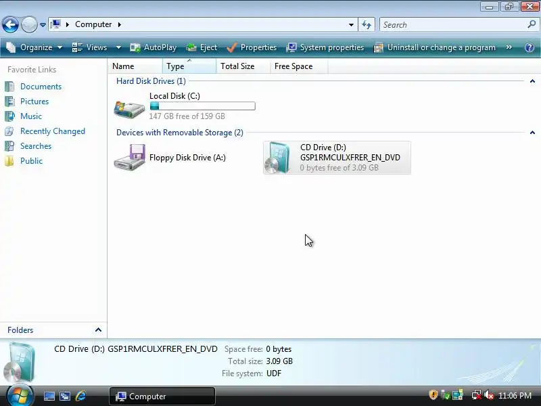541x406 pixels.
Task: Select the Floppy Disk Drive (A:) icon
Action: [130, 157]
